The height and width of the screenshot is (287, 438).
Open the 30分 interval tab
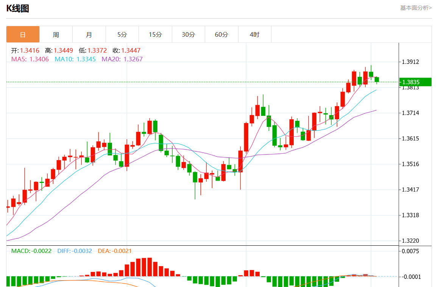pyautogui.click(x=189, y=34)
